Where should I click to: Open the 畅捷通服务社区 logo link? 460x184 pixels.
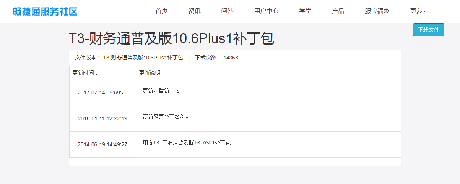45,11
